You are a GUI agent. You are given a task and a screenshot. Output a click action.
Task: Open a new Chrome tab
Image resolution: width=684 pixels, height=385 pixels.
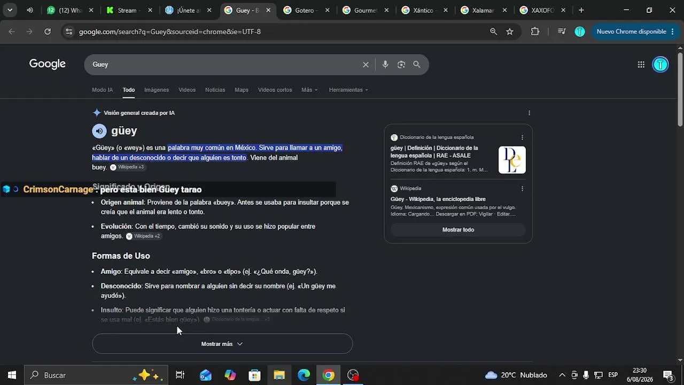point(581,10)
